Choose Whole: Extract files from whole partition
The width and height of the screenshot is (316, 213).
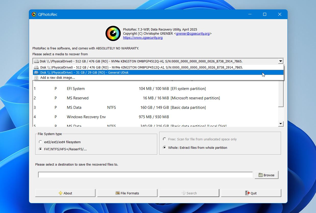[x=164, y=148]
